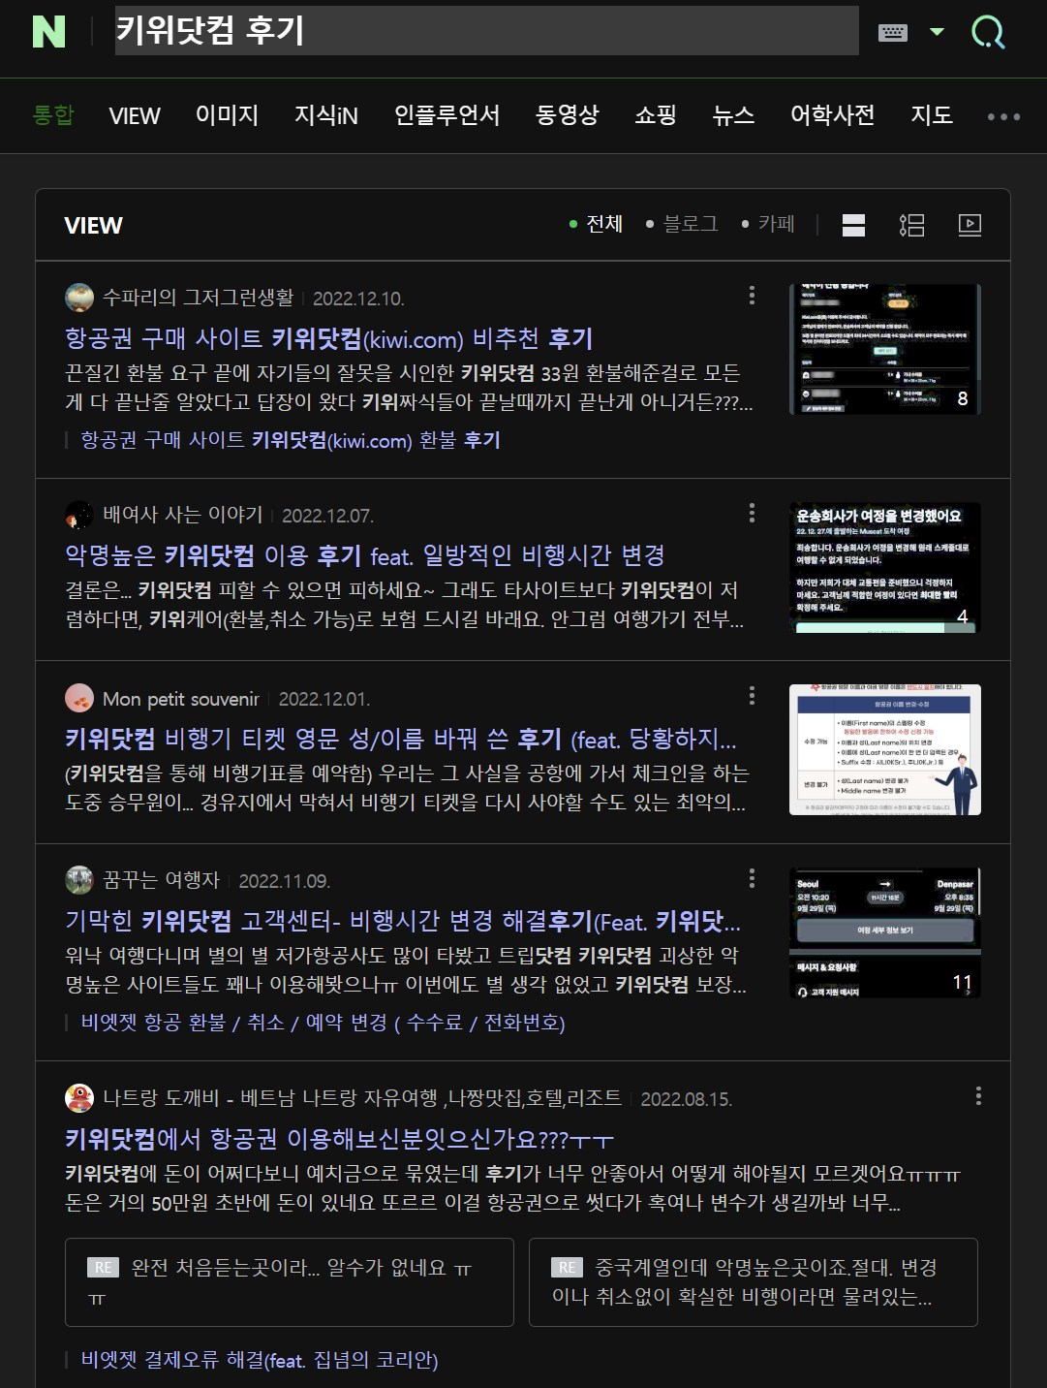Screen dimensions: 1047x1388
Task: Open options menu for Mon petit souvenir post
Action: [752, 696]
